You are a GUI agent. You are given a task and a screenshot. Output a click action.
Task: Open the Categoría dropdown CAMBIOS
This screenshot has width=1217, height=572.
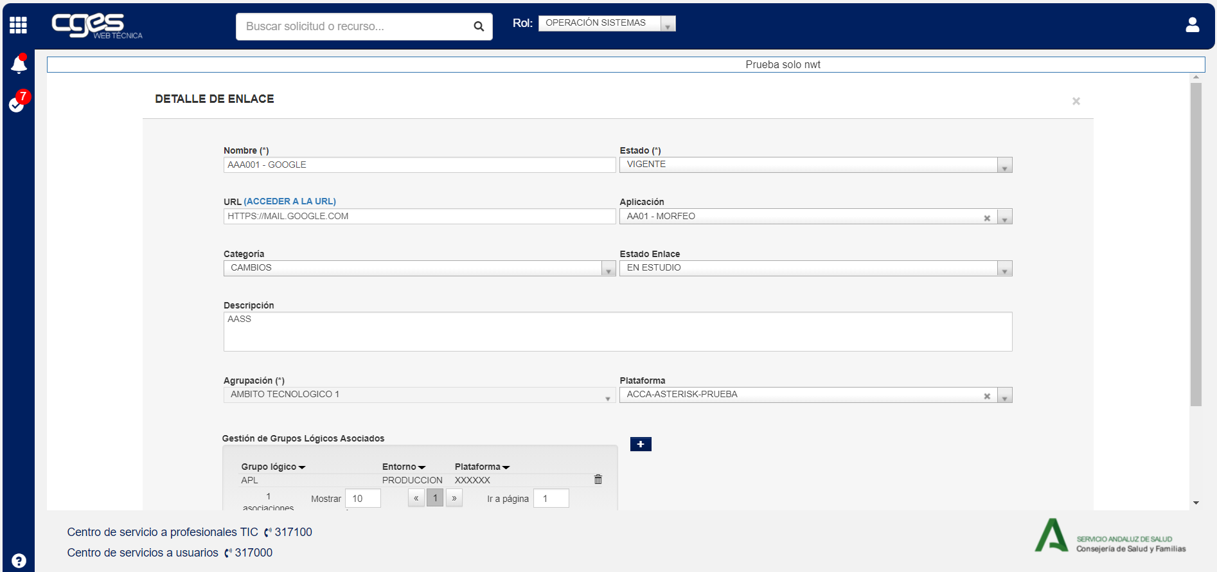tap(419, 268)
